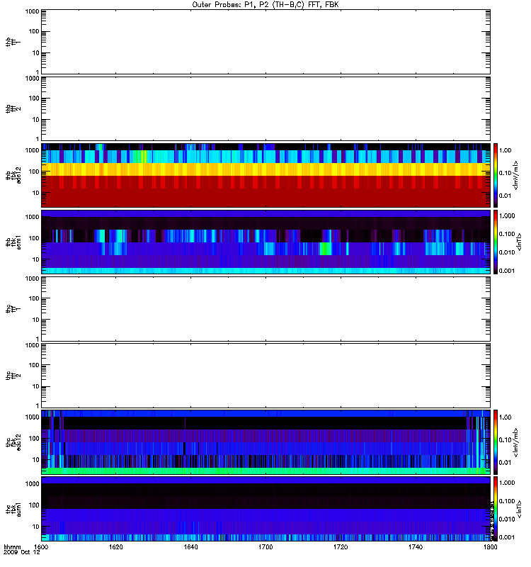The image size is (531, 567).
Task: Click the "1620" time axis label
Action: click(x=115, y=546)
